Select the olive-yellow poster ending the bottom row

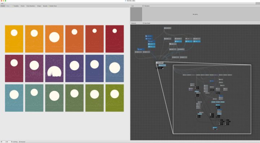point(114,98)
